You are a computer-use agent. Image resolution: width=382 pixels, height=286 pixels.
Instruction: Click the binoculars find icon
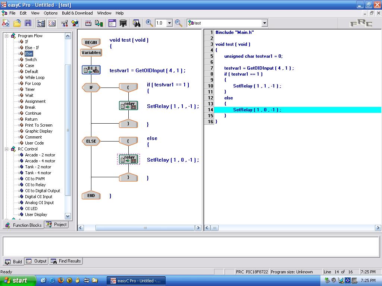(x=137, y=23)
